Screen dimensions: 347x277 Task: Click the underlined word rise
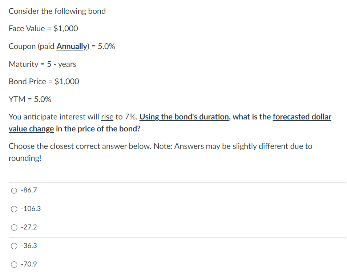[x=107, y=117]
